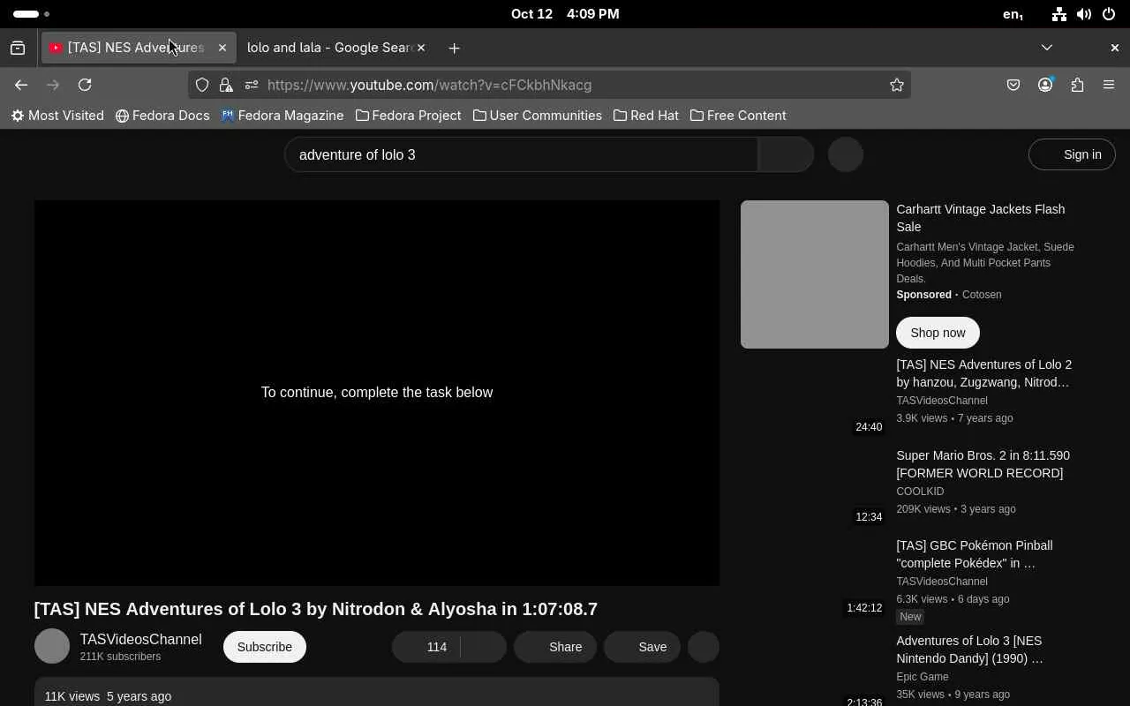
Task: Open the en keyboard layout indicator
Action: tap(1013, 14)
